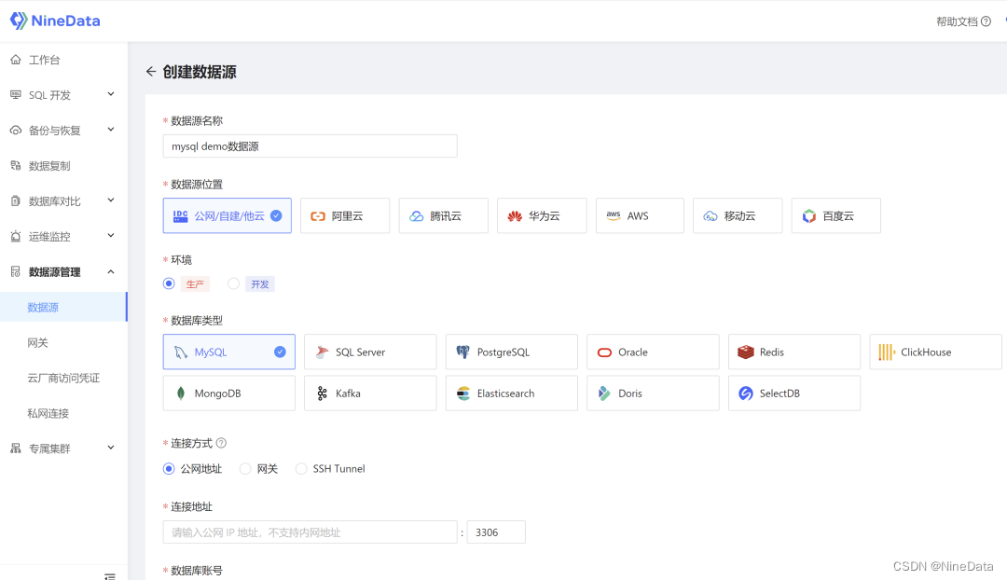Select the 腾讯云 data source location
The image size is (1007, 580).
(443, 215)
